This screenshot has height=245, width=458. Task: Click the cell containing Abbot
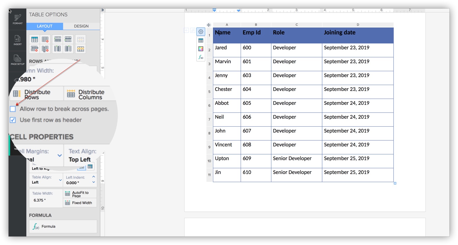point(227,106)
